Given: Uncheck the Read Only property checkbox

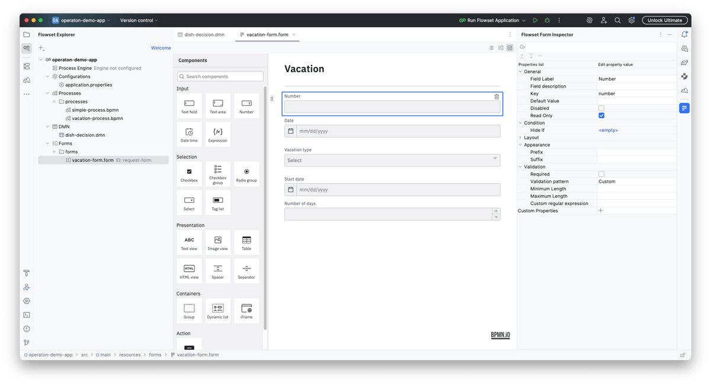Looking at the screenshot, I should click(601, 115).
